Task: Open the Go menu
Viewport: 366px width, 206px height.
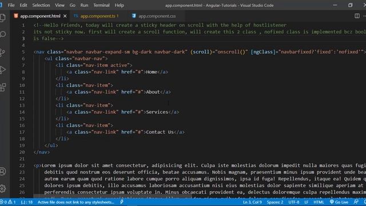Action: click(73, 5)
